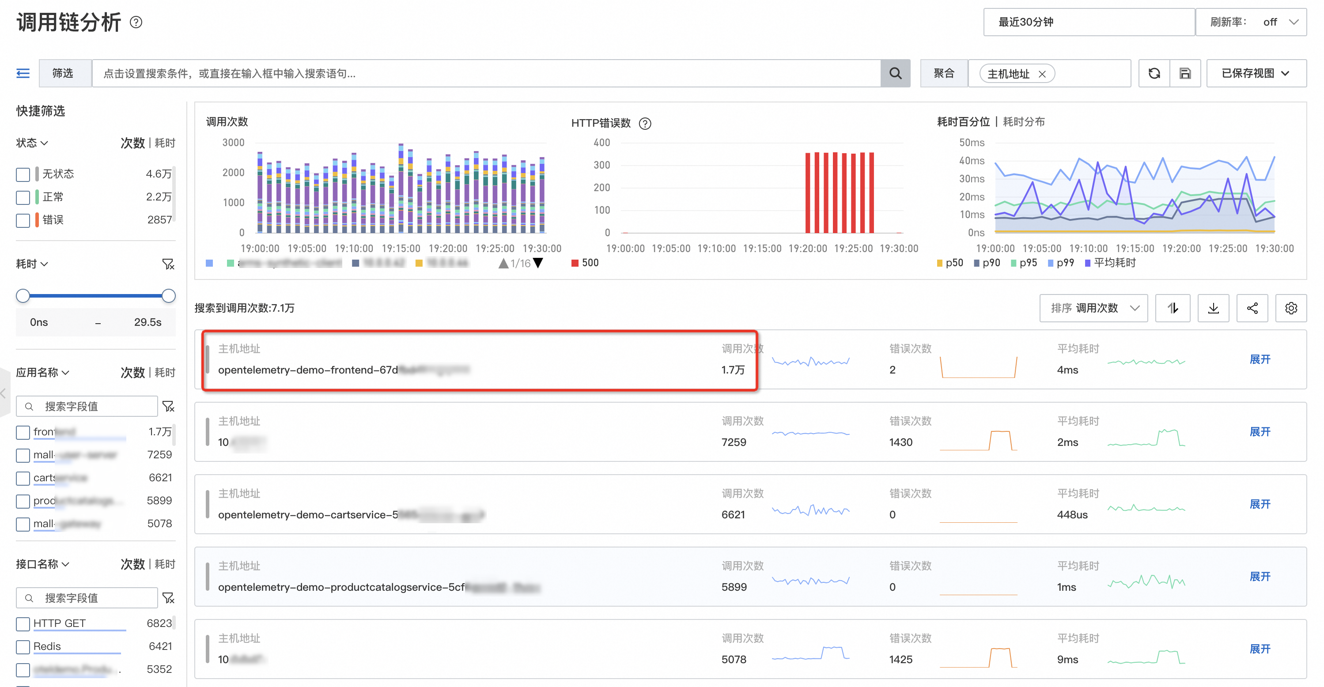Check the HTTP GET interface checkbox
The width and height of the screenshot is (1324, 687).
click(23, 624)
